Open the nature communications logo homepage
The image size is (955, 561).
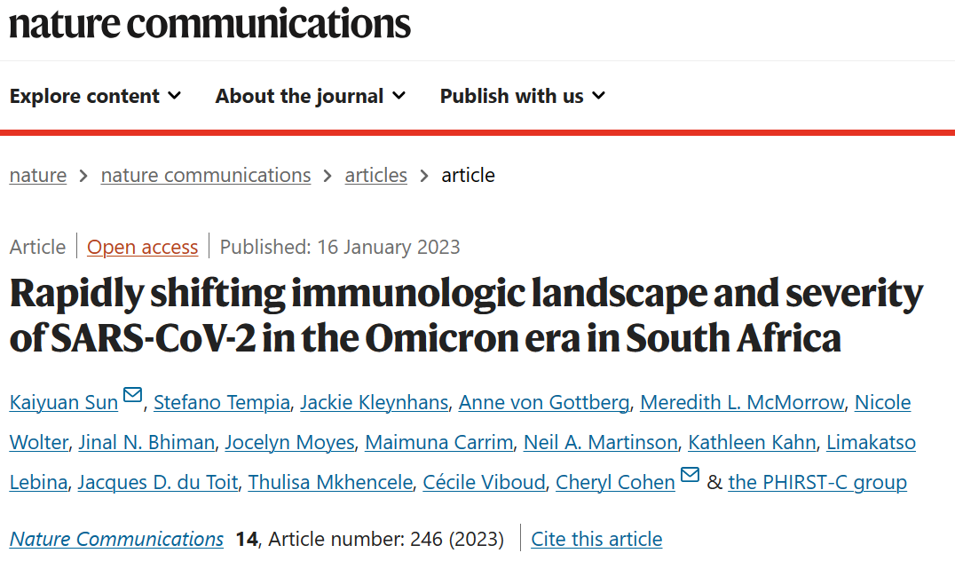(x=210, y=24)
